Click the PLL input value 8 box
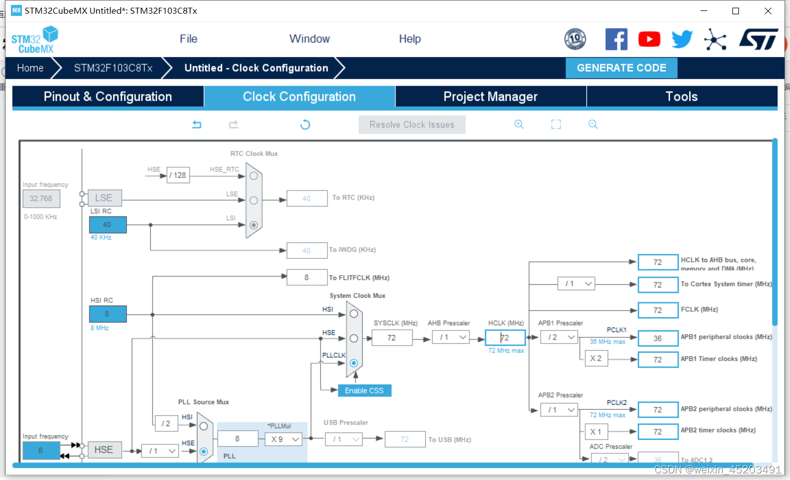 click(x=238, y=439)
